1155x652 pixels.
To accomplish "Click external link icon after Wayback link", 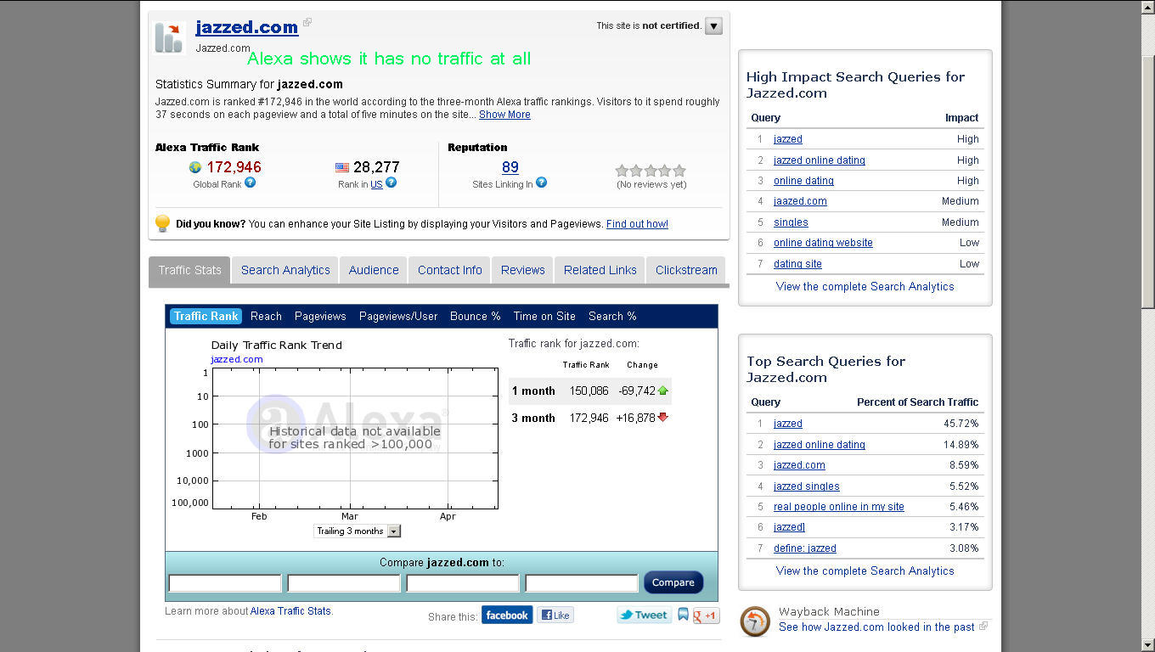I will (x=983, y=627).
